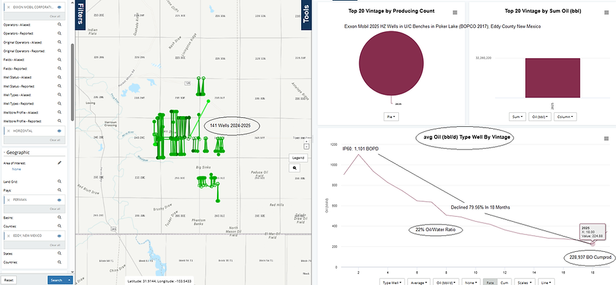616x285 pixels.
Task: Toggle visibility eye for EDDY, NEW MEXICO
Action: (59, 235)
